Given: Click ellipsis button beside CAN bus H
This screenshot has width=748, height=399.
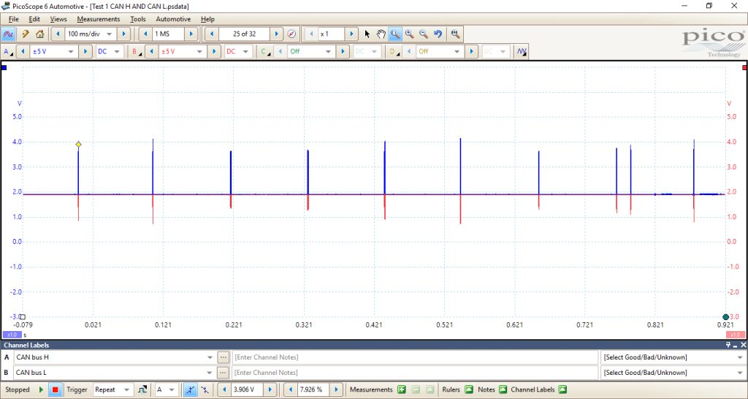Looking at the screenshot, I should pos(223,357).
